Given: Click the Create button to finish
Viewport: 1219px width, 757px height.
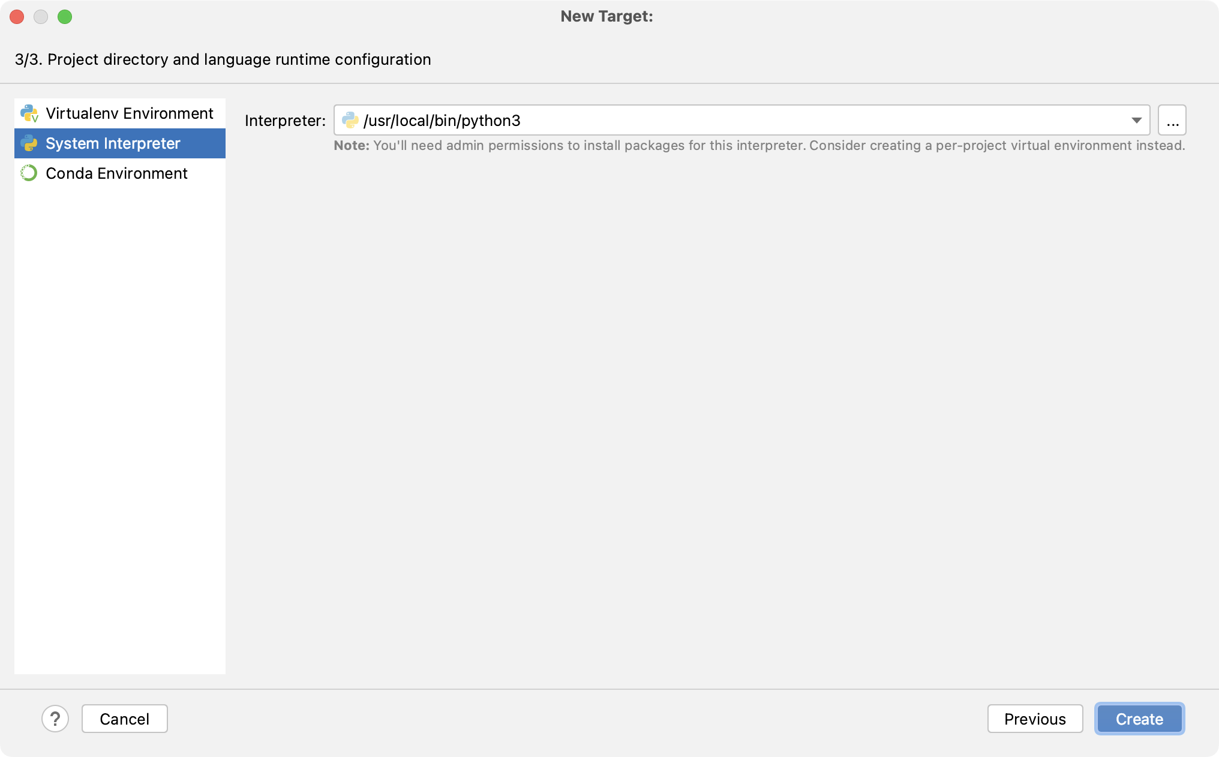Looking at the screenshot, I should tap(1139, 719).
